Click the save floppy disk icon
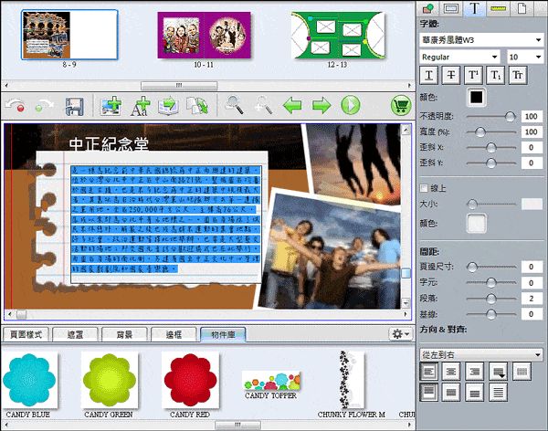The width and height of the screenshot is (548, 431). click(74, 106)
